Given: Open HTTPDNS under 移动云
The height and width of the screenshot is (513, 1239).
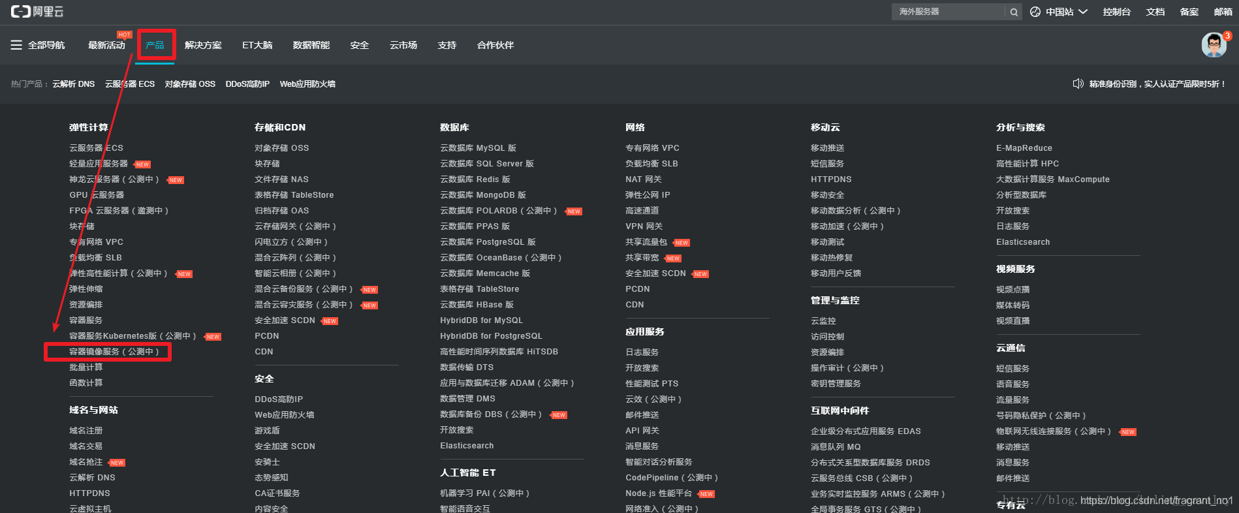Looking at the screenshot, I should tap(831, 179).
